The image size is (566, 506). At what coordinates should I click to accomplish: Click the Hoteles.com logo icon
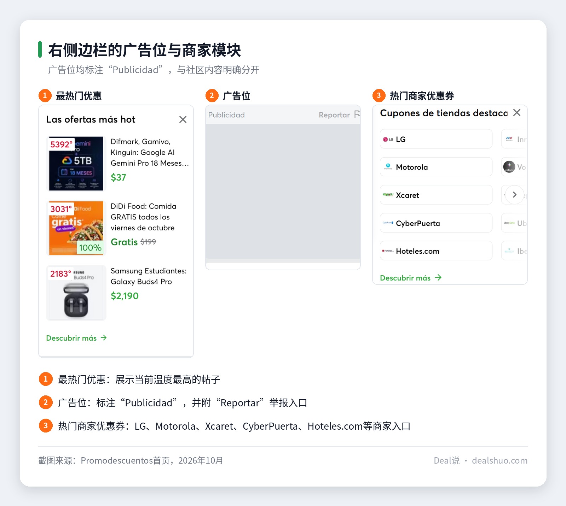click(388, 251)
